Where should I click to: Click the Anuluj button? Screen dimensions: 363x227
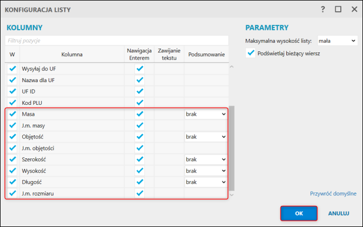(x=339, y=213)
